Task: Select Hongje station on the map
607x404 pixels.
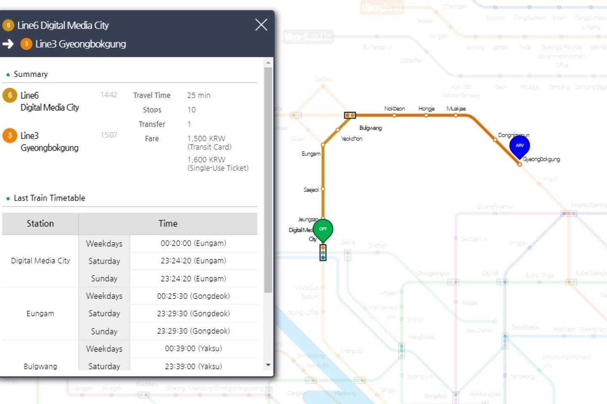Action: [426, 115]
